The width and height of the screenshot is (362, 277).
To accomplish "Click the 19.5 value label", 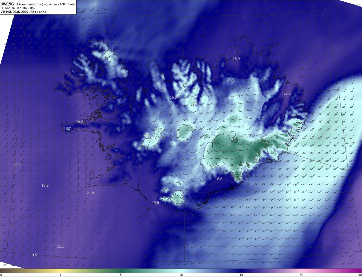I will click(33, 255).
